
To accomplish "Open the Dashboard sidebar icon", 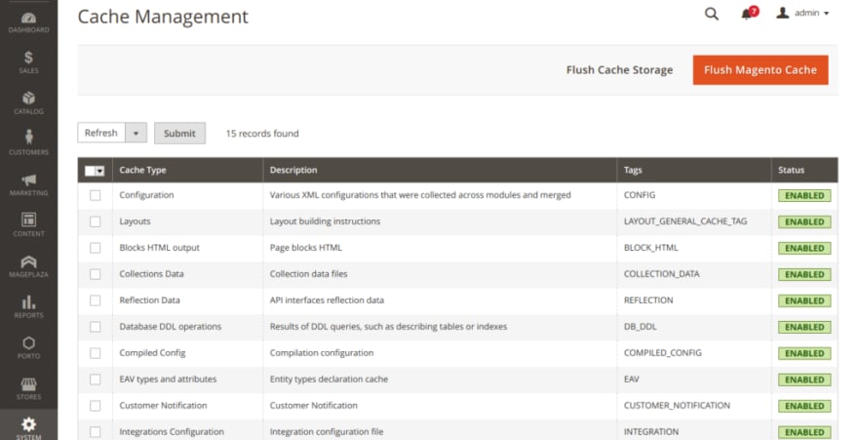I will coord(28,21).
